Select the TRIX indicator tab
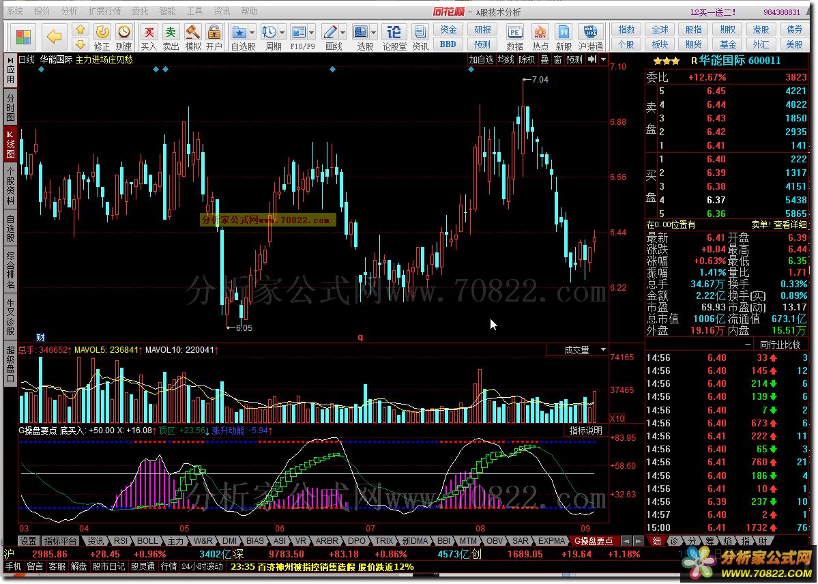The height and width of the screenshot is (584, 818). pyautogui.click(x=384, y=541)
